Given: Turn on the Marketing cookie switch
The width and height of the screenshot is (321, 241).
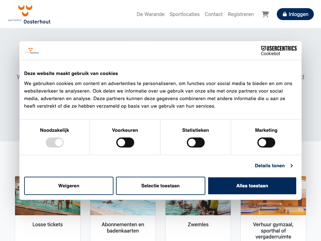Looking at the screenshot, I should tap(266, 143).
